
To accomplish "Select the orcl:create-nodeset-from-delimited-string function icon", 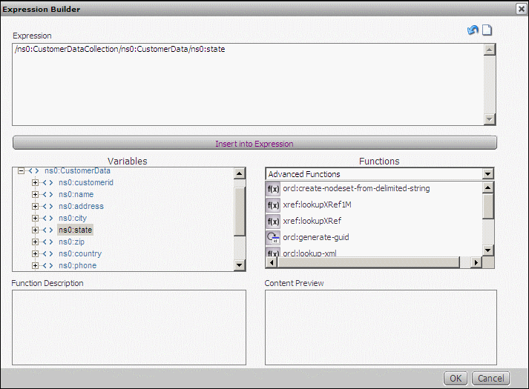I will 273,189.
